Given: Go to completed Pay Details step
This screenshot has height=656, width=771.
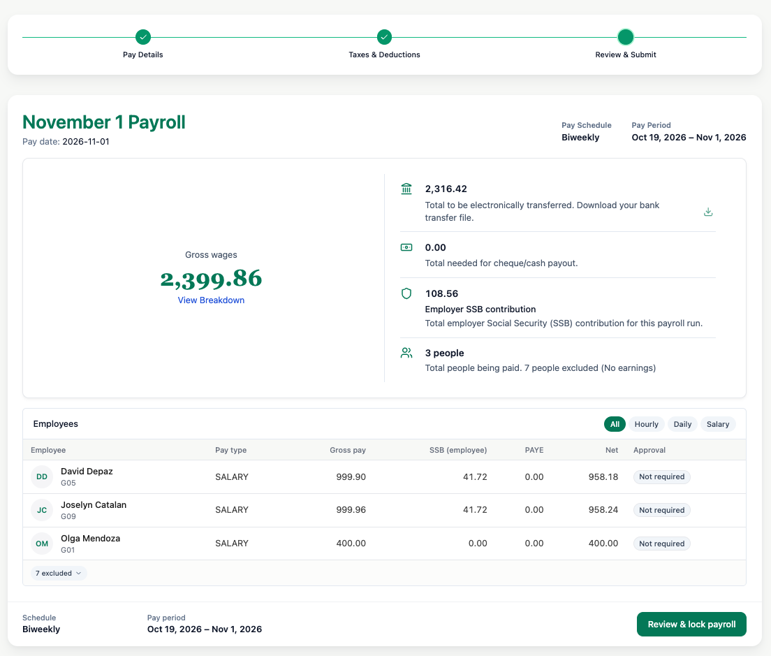Looking at the screenshot, I should tap(143, 37).
